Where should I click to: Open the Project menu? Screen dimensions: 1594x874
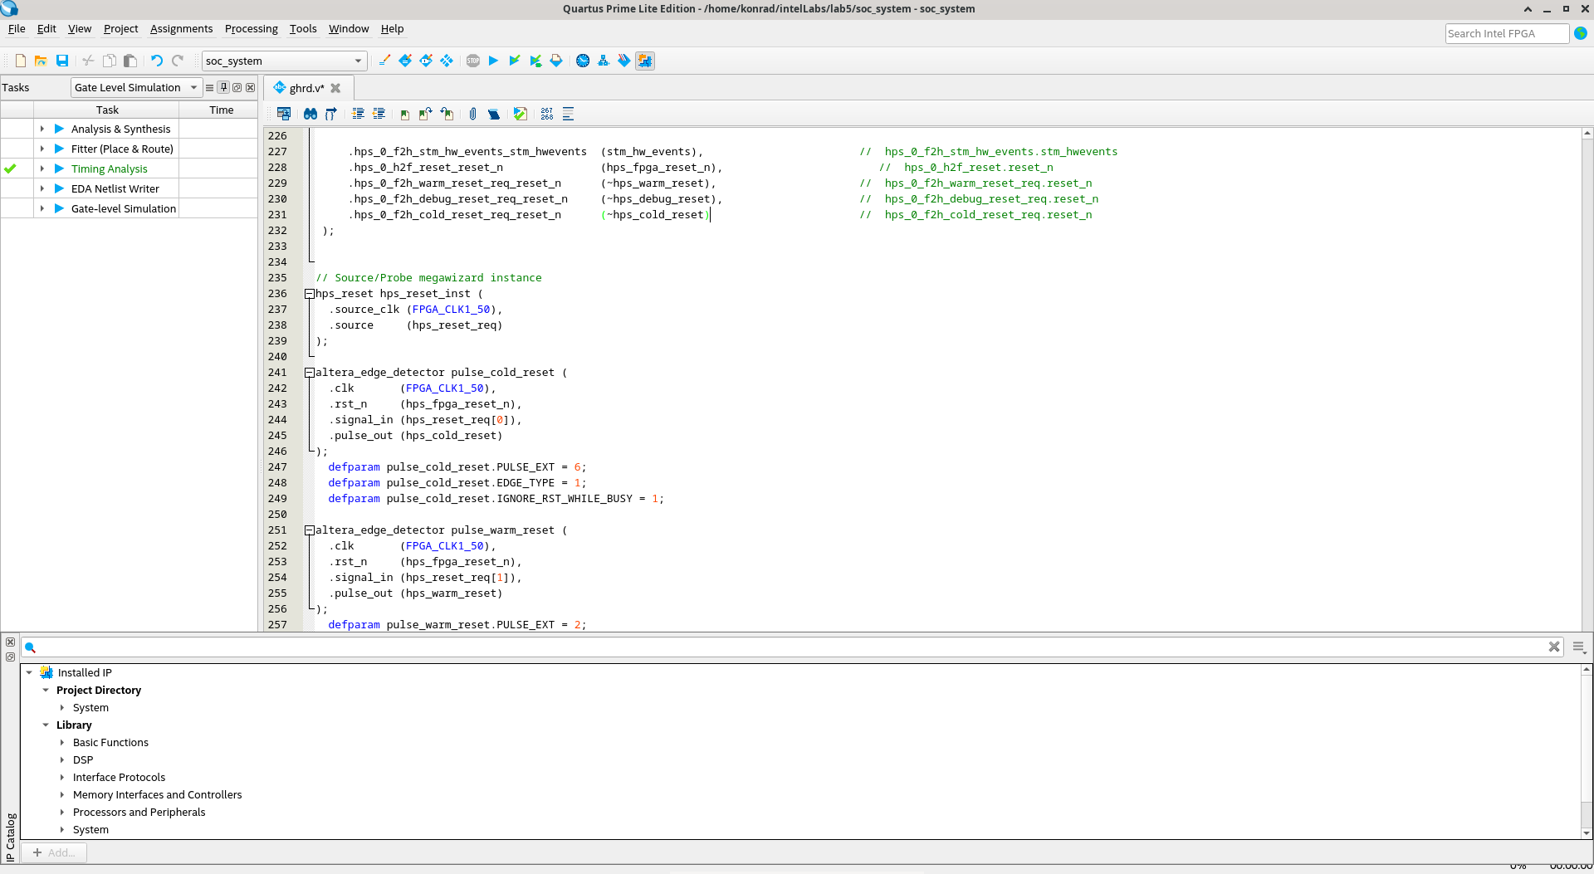pos(120,28)
